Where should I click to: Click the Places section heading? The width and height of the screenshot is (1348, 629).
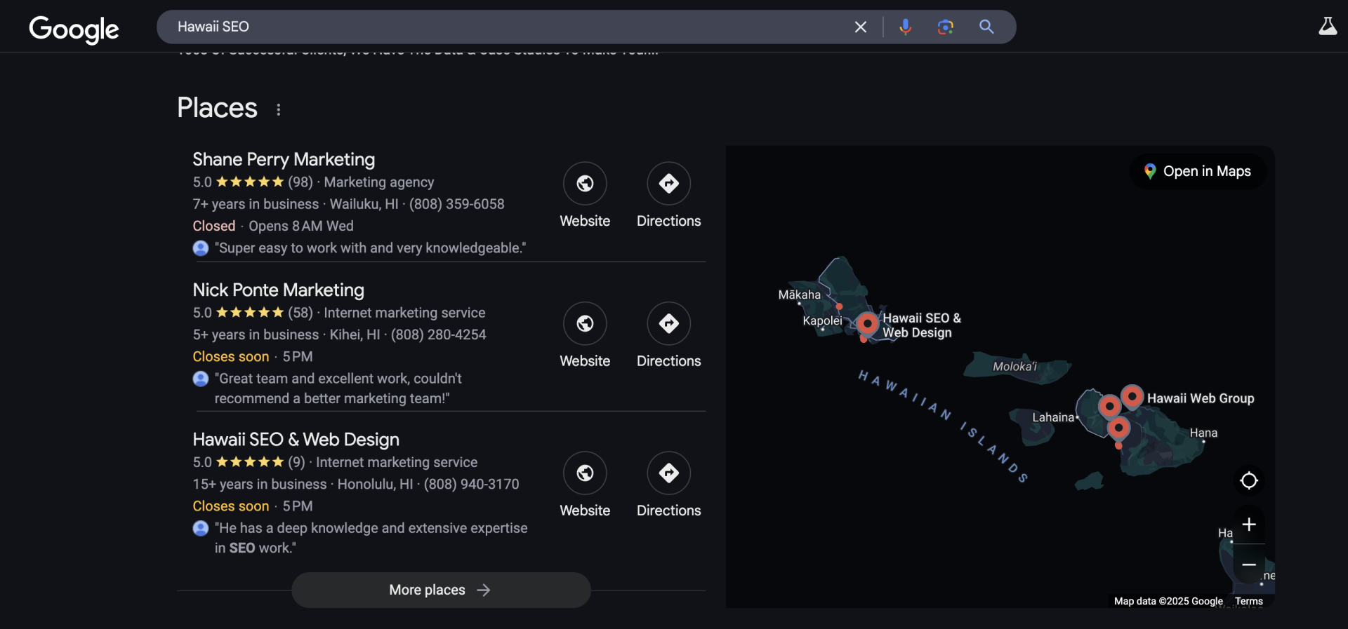click(218, 108)
